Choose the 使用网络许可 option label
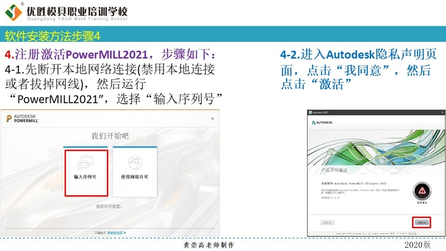This screenshot has width=446, height=251. 134,177
